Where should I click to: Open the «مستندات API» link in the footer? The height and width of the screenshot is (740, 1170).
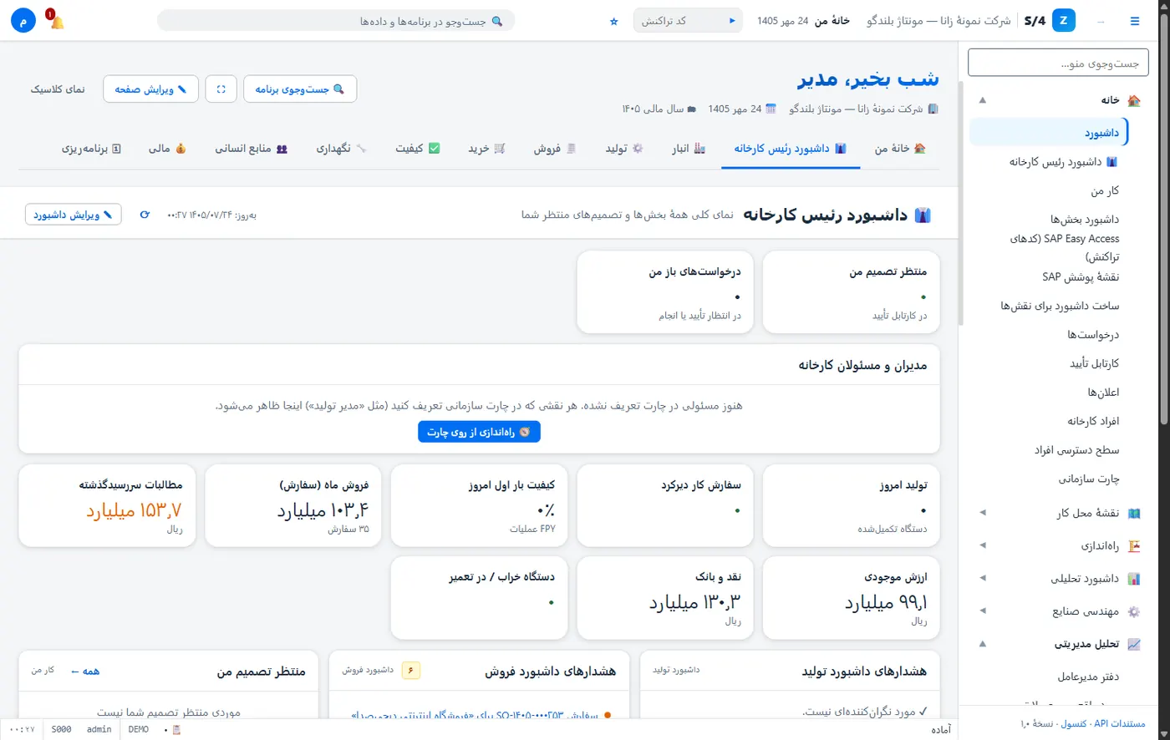1120,723
